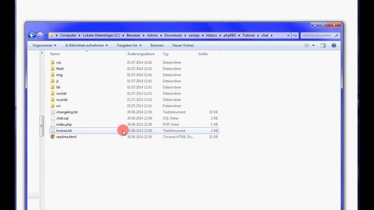Screen dimensions: 374x210
Task: Select the file name chat.sql
Action: point(63,118)
